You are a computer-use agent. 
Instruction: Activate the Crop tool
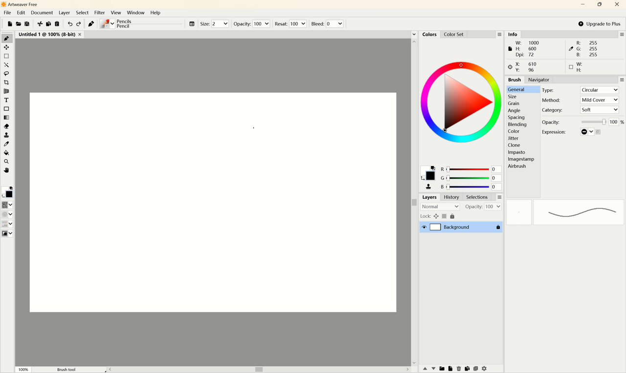click(x=6, y=83)
